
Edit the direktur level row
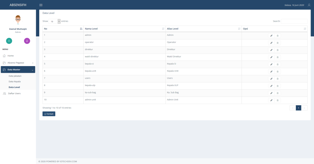[x=271, y=50]
